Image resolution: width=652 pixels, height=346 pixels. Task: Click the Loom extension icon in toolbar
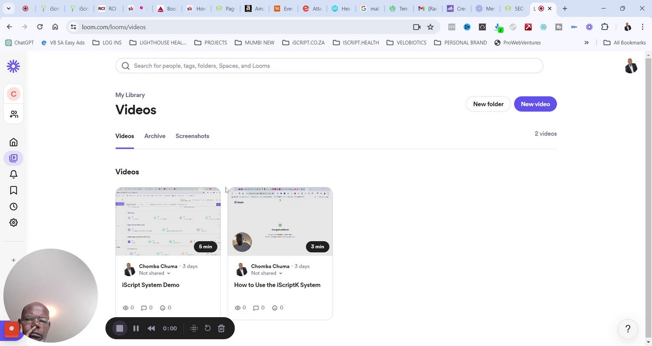click(589, 27)
